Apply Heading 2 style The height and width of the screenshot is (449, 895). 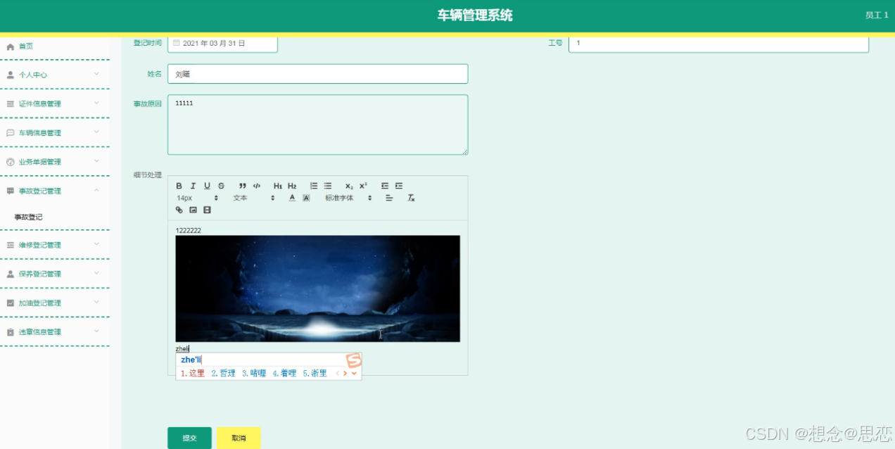tap(292, 186)
